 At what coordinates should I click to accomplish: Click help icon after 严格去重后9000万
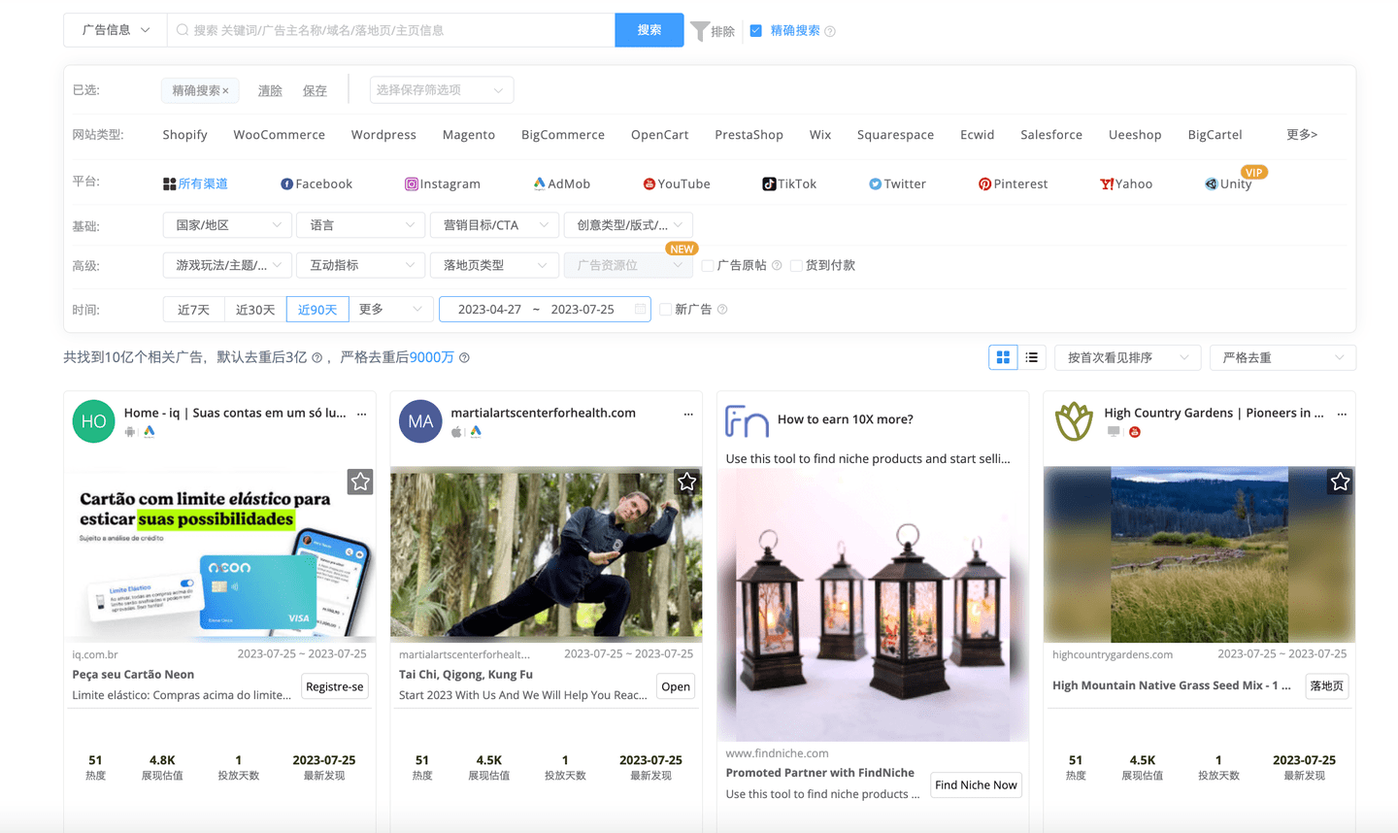point(464,357)
